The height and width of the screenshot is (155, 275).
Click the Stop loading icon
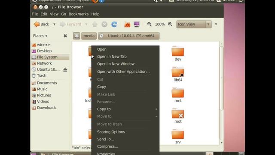[x=104, y=24]
